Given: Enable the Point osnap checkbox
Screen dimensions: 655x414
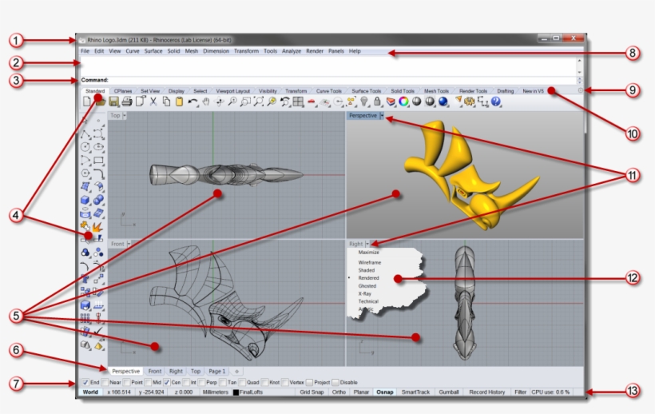Looking at the screenshot, I should [x=127, y=382].
